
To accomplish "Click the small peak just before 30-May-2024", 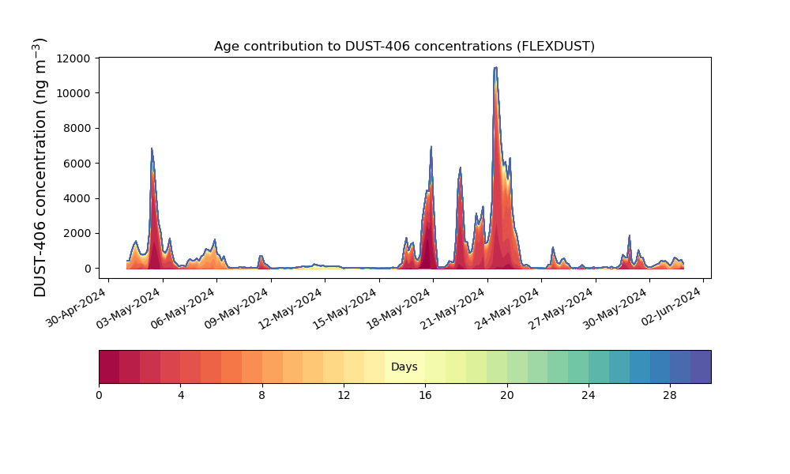I will pyautogui.click(x=630, y=236).
